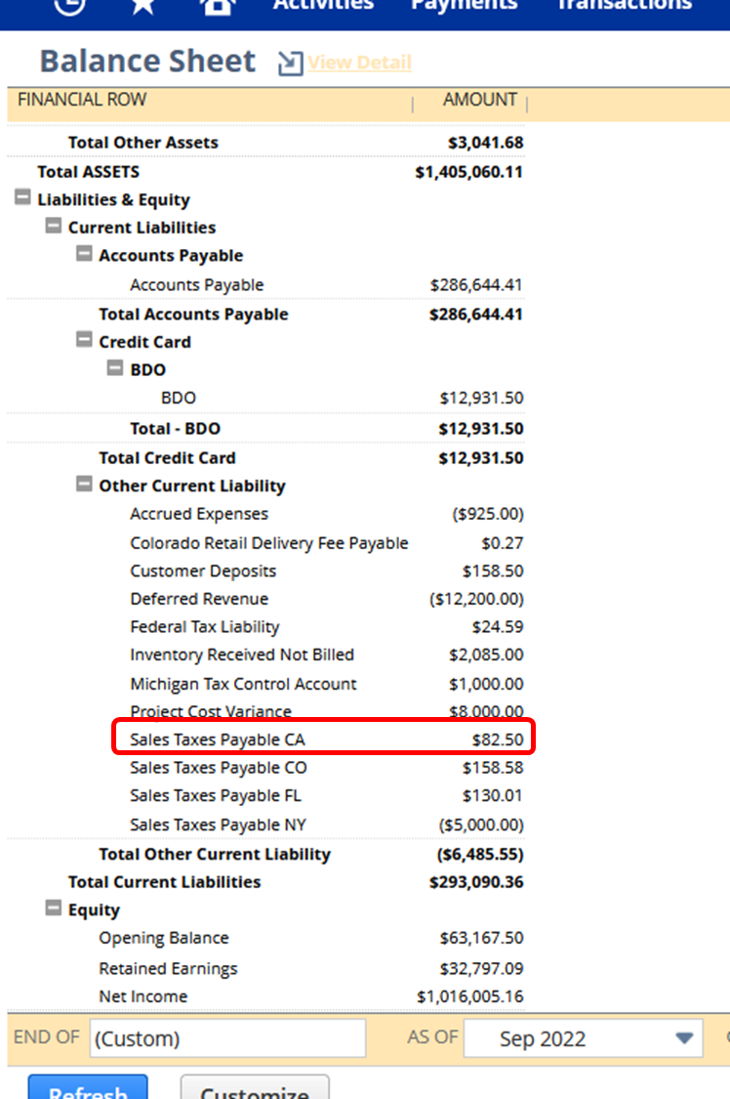
Task: Open the Payments menu
Action: (464, 6)
